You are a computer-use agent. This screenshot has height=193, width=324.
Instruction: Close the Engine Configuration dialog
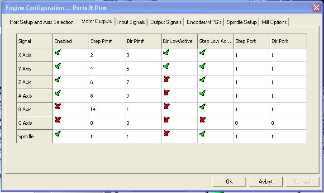[316, 7]
